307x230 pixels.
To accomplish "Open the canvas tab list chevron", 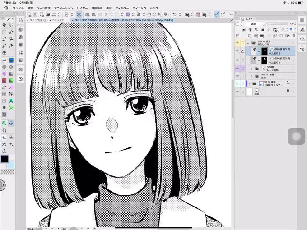I will tap(231, 20).
